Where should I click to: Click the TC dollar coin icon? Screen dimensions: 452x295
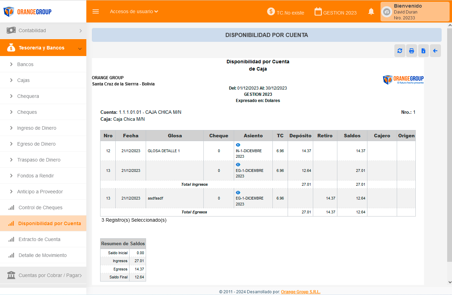click(271, 12)
